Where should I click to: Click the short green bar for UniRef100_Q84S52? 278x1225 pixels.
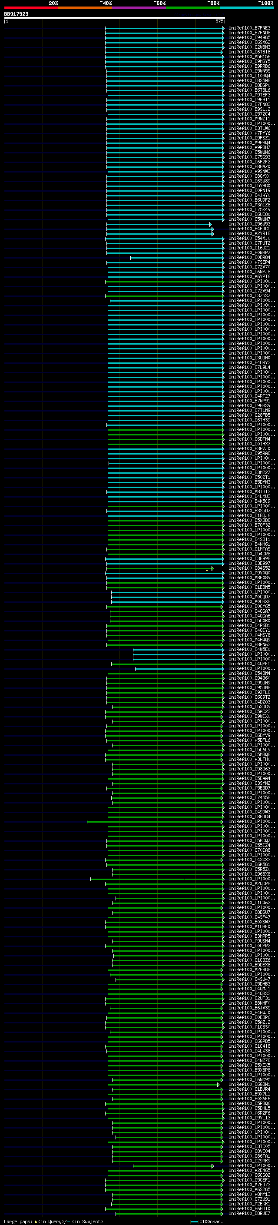click(160, 569)
